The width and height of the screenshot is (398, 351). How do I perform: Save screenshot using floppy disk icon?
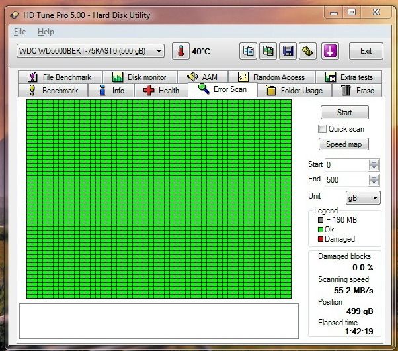click(288, 51)
